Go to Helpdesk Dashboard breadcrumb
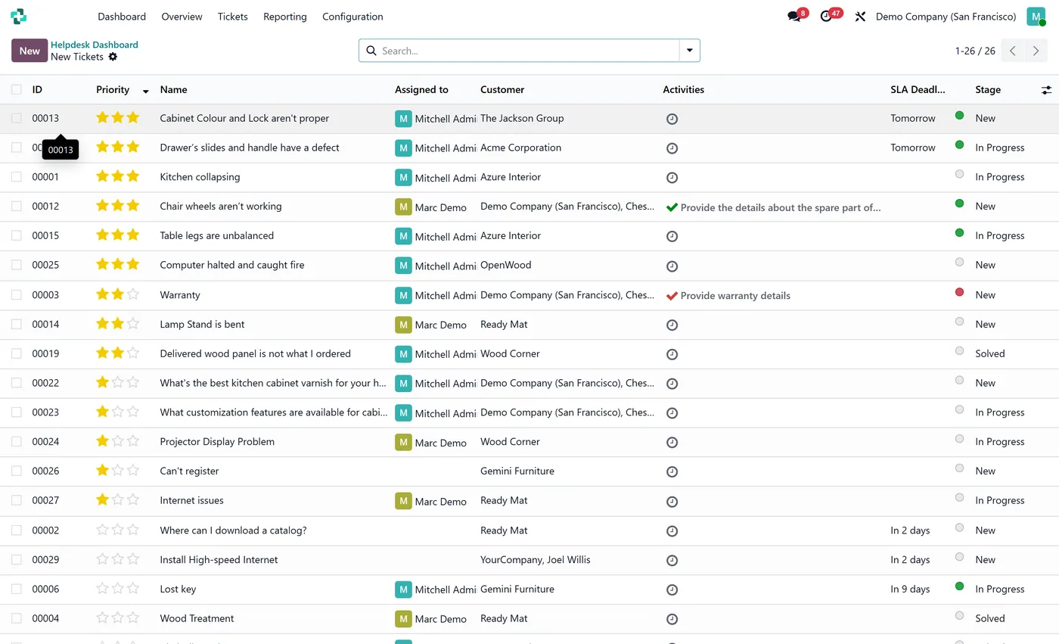 click(95, 45)
